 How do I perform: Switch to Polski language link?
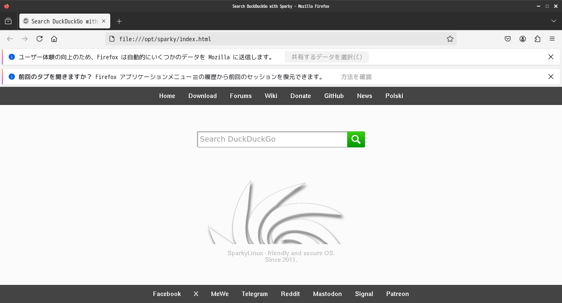point(394,96)
